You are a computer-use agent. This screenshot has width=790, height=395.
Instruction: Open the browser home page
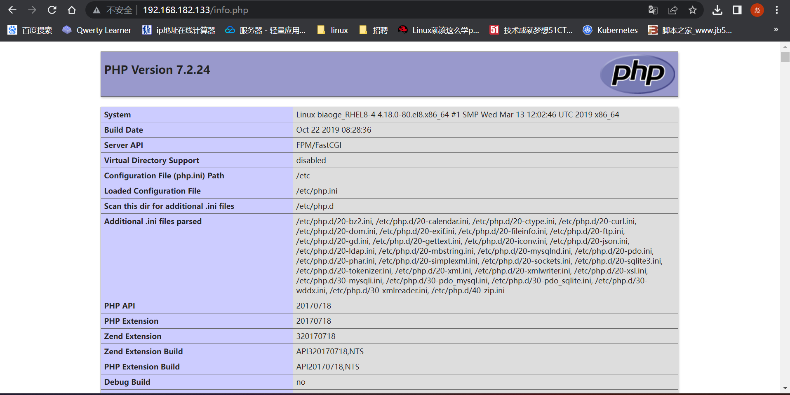click(72, 10)
